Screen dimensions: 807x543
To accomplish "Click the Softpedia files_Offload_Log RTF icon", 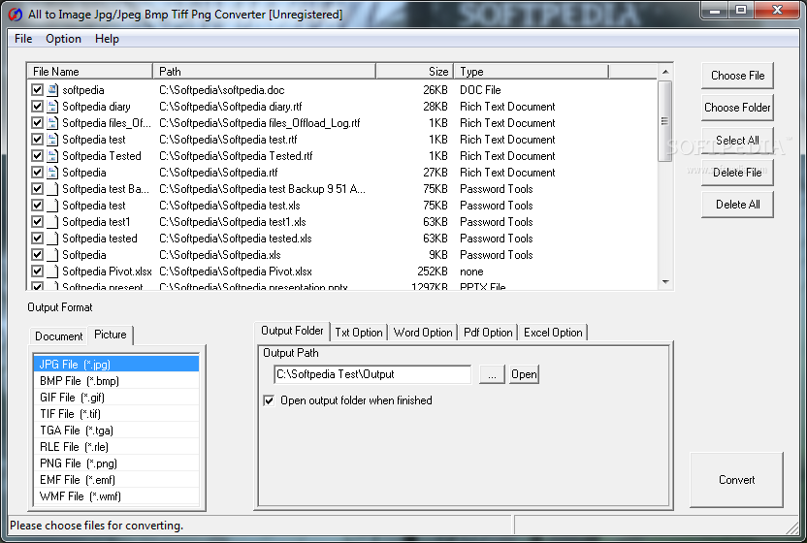I will [52, 123].
